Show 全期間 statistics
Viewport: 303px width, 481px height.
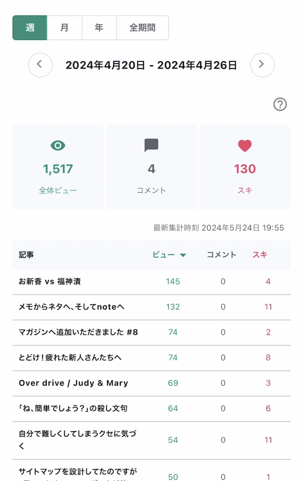[x=142, y=28]
